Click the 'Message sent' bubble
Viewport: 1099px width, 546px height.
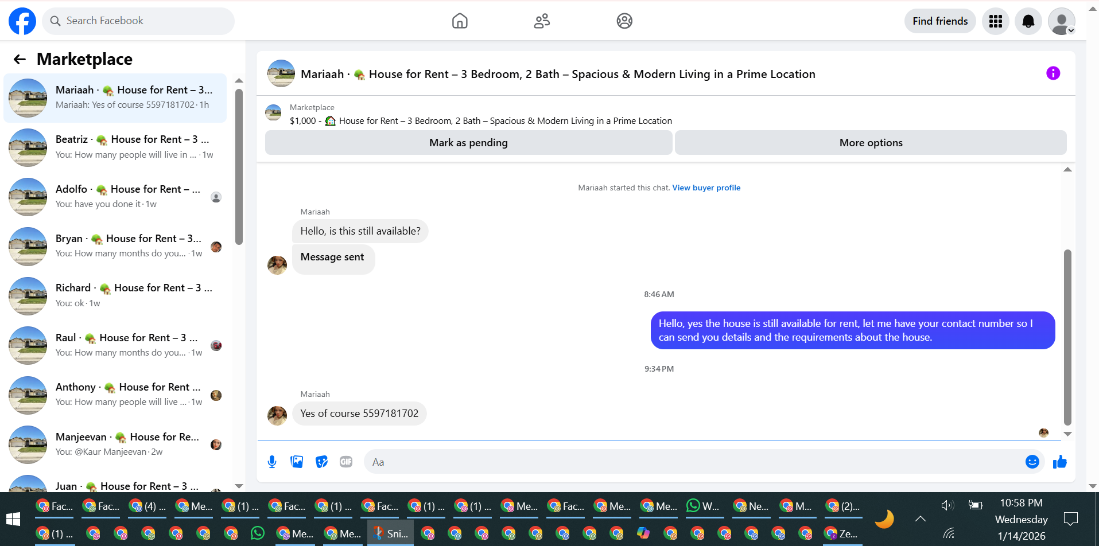[333, 258]
